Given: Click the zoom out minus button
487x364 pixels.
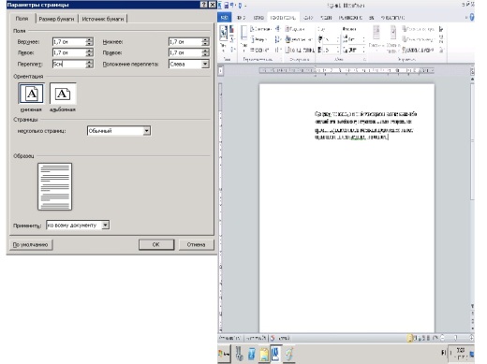Looking at the screenshot, I should [x=442, y=338].
